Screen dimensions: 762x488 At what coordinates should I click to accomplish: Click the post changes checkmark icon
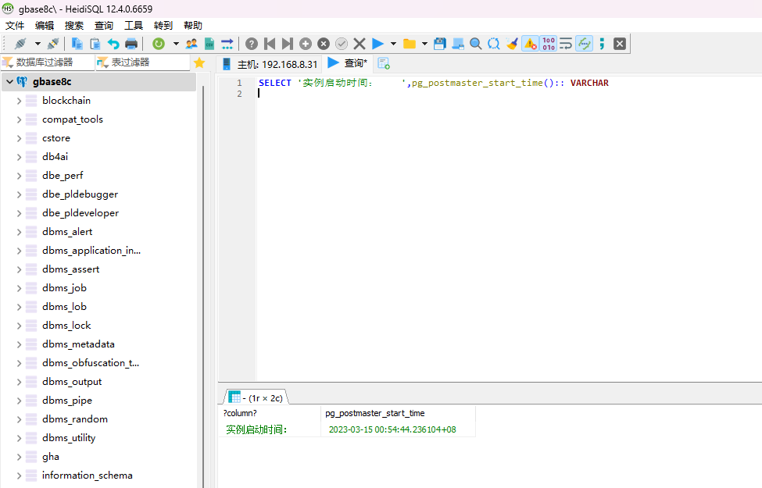click(342, 44)
